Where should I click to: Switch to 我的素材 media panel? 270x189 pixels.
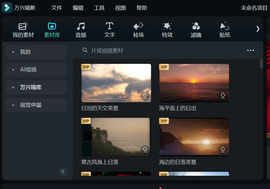click(23, 29)
